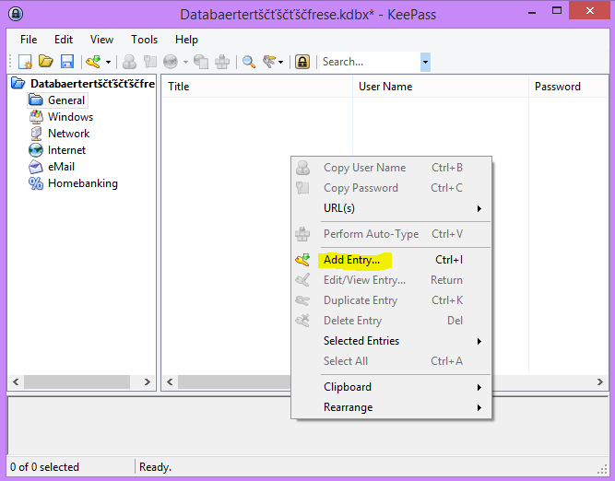Screen dimensions: 615x481
Task: Open the File menu
Action: (x=29, y=40)
